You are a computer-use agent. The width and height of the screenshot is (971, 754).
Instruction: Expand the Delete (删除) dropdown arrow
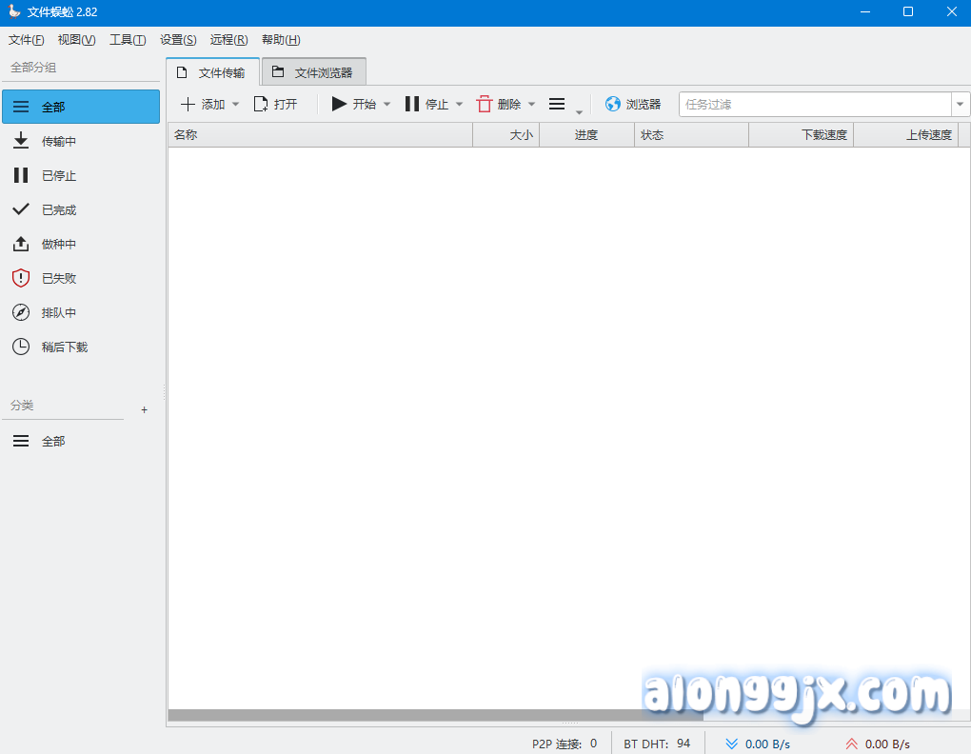tap(531, 105)
